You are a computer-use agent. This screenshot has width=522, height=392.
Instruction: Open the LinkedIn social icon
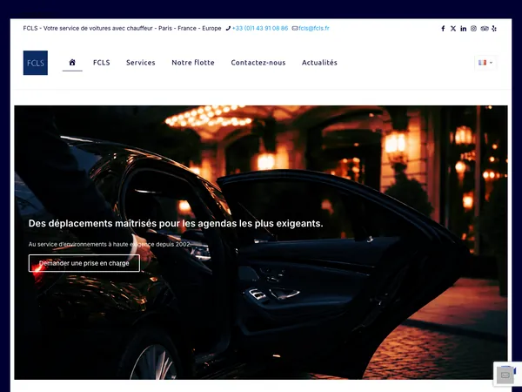pyautogui.click(x=464, y=29)
